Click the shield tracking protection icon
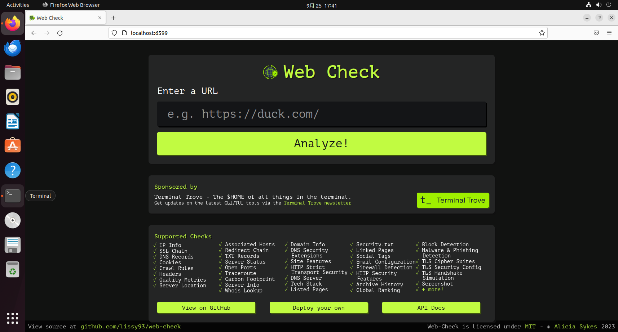 click(x=114, y=33)
